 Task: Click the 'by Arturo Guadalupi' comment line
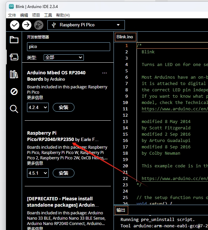(x=166, y=141)
